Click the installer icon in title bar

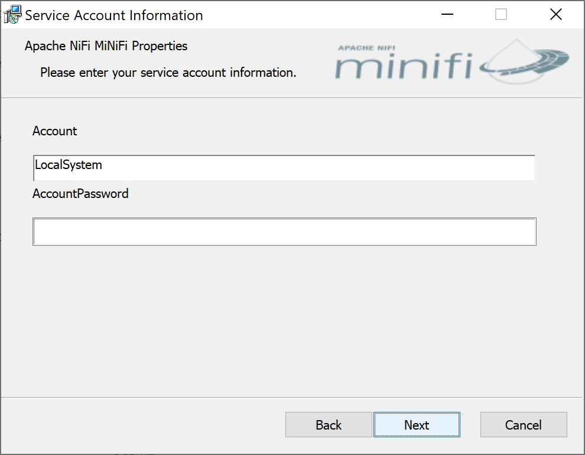pos(12,15)
